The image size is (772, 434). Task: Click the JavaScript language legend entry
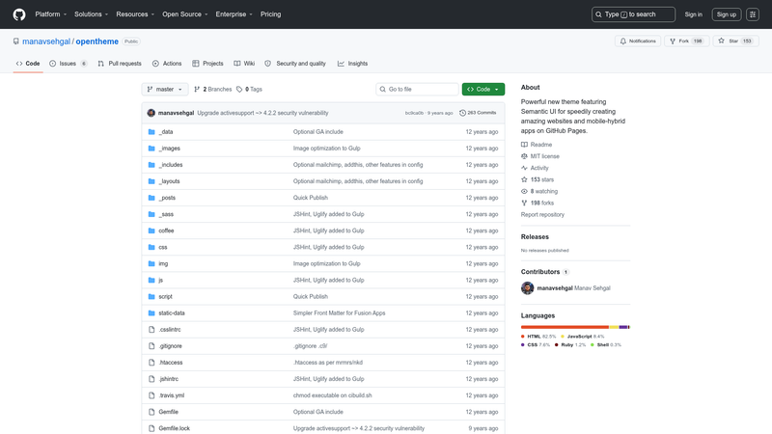[583, 337]
